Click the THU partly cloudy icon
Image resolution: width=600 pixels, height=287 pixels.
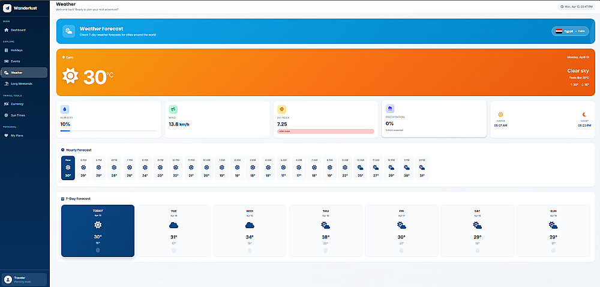326,225
